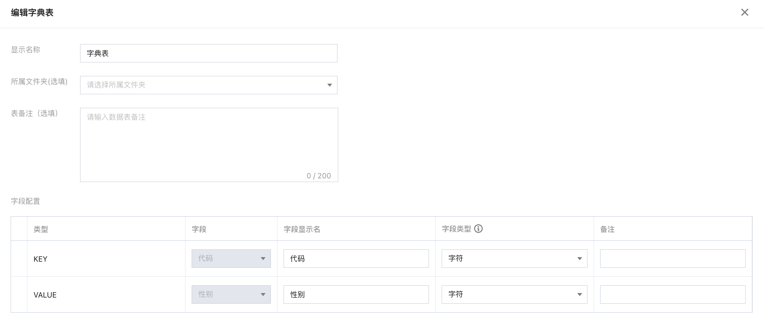Close the edit dictionary table dialog
Viewport: 764px width, 320px height.
click(x=744, y=13)
